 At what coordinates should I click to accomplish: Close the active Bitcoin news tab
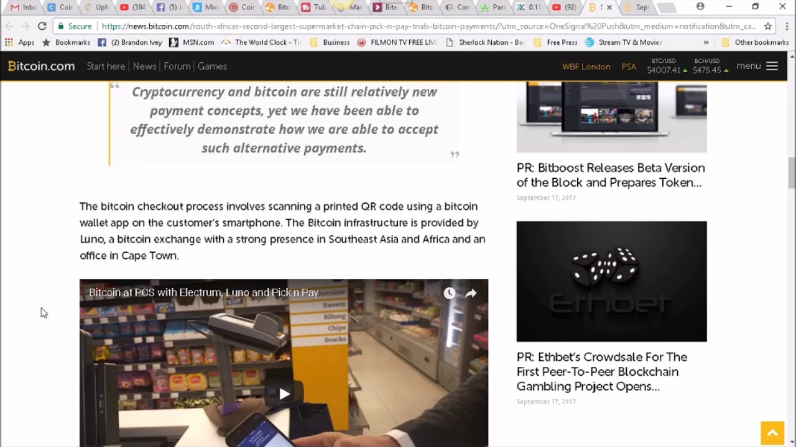pos(609,7)
